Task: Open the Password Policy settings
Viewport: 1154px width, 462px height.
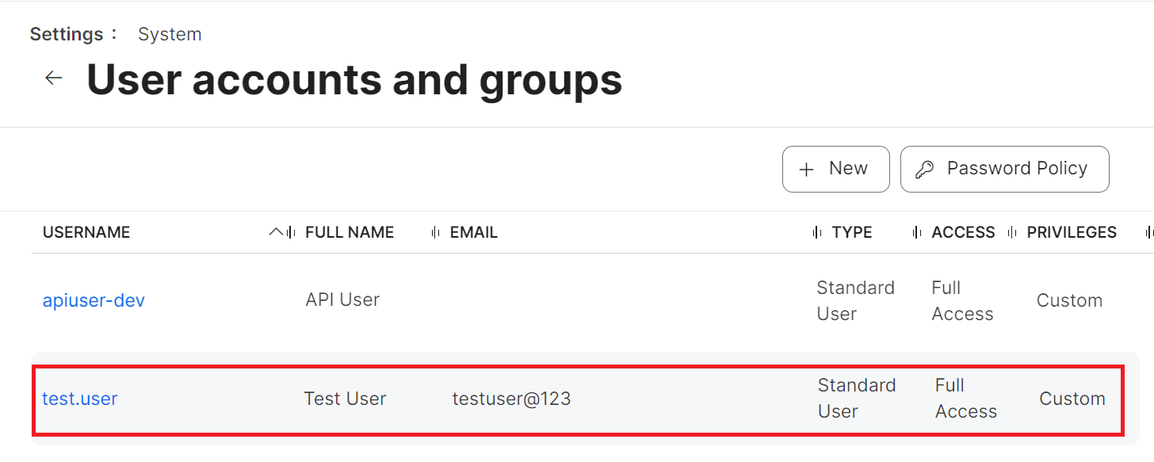Action: 1004,169
